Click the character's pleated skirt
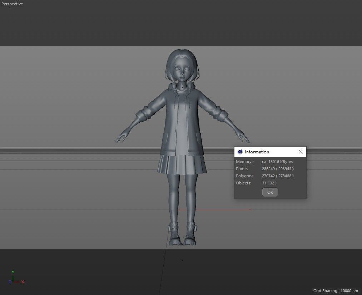 click(x=182, y=162)
